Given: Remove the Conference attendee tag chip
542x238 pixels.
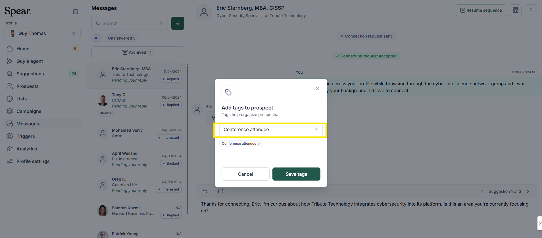Looking at the screenshot, I should [x=259, y=144].
